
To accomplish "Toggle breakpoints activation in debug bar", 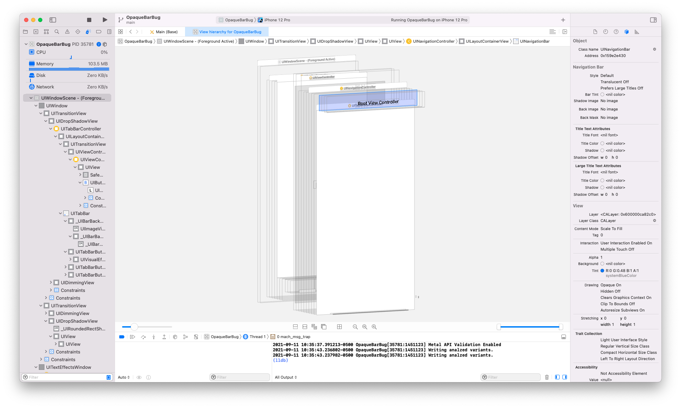I will pos(122,337).
